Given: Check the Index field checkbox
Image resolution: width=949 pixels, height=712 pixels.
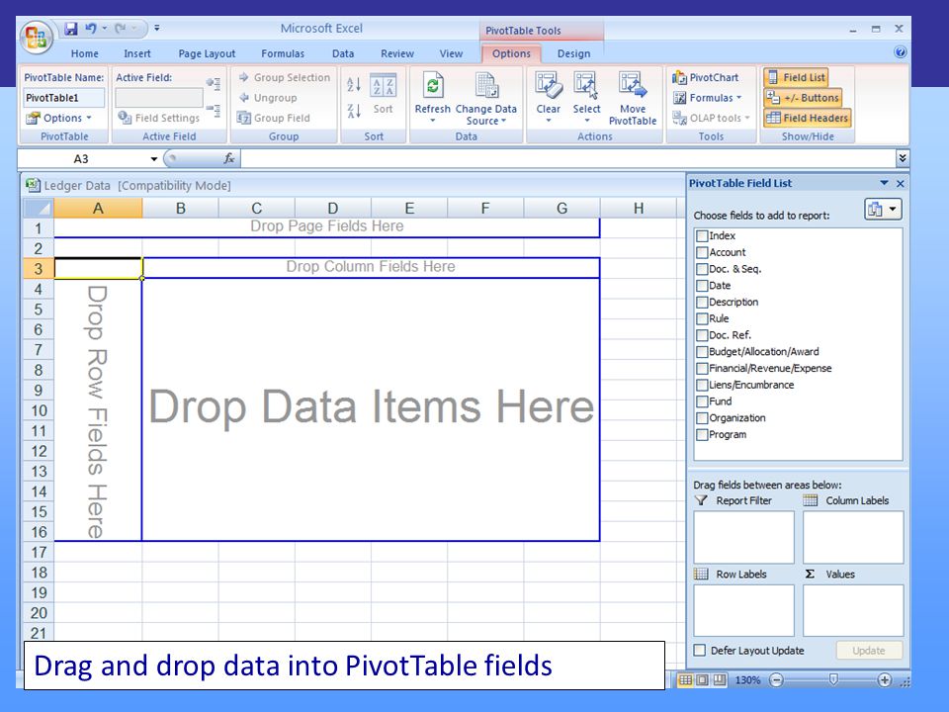Looking at the screenshot, I should (x=702, y=236).
